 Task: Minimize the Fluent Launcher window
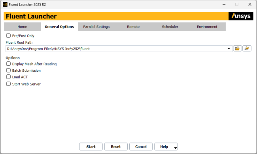pos(224,4)
